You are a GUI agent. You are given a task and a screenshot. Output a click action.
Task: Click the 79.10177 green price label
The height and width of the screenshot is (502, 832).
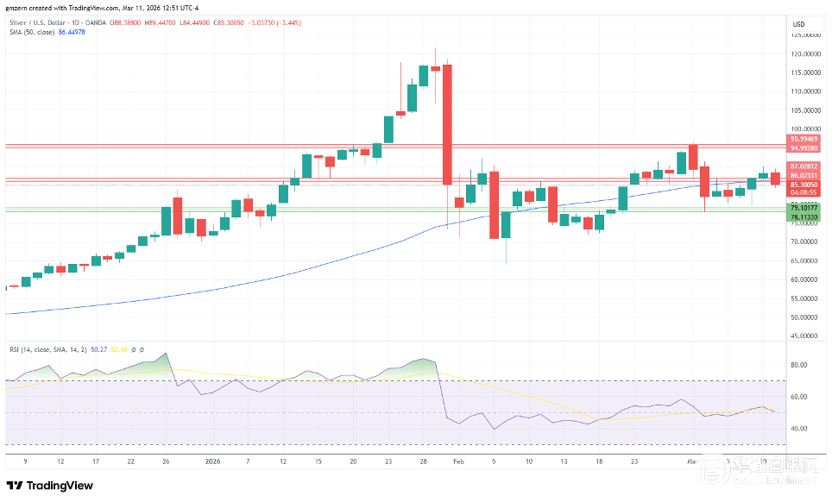point(803,208)
